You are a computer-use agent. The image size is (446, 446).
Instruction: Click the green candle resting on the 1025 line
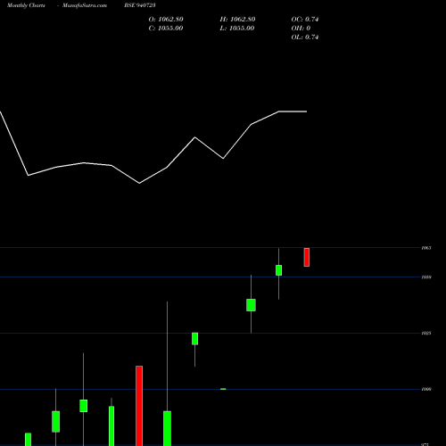pos(194,339)
